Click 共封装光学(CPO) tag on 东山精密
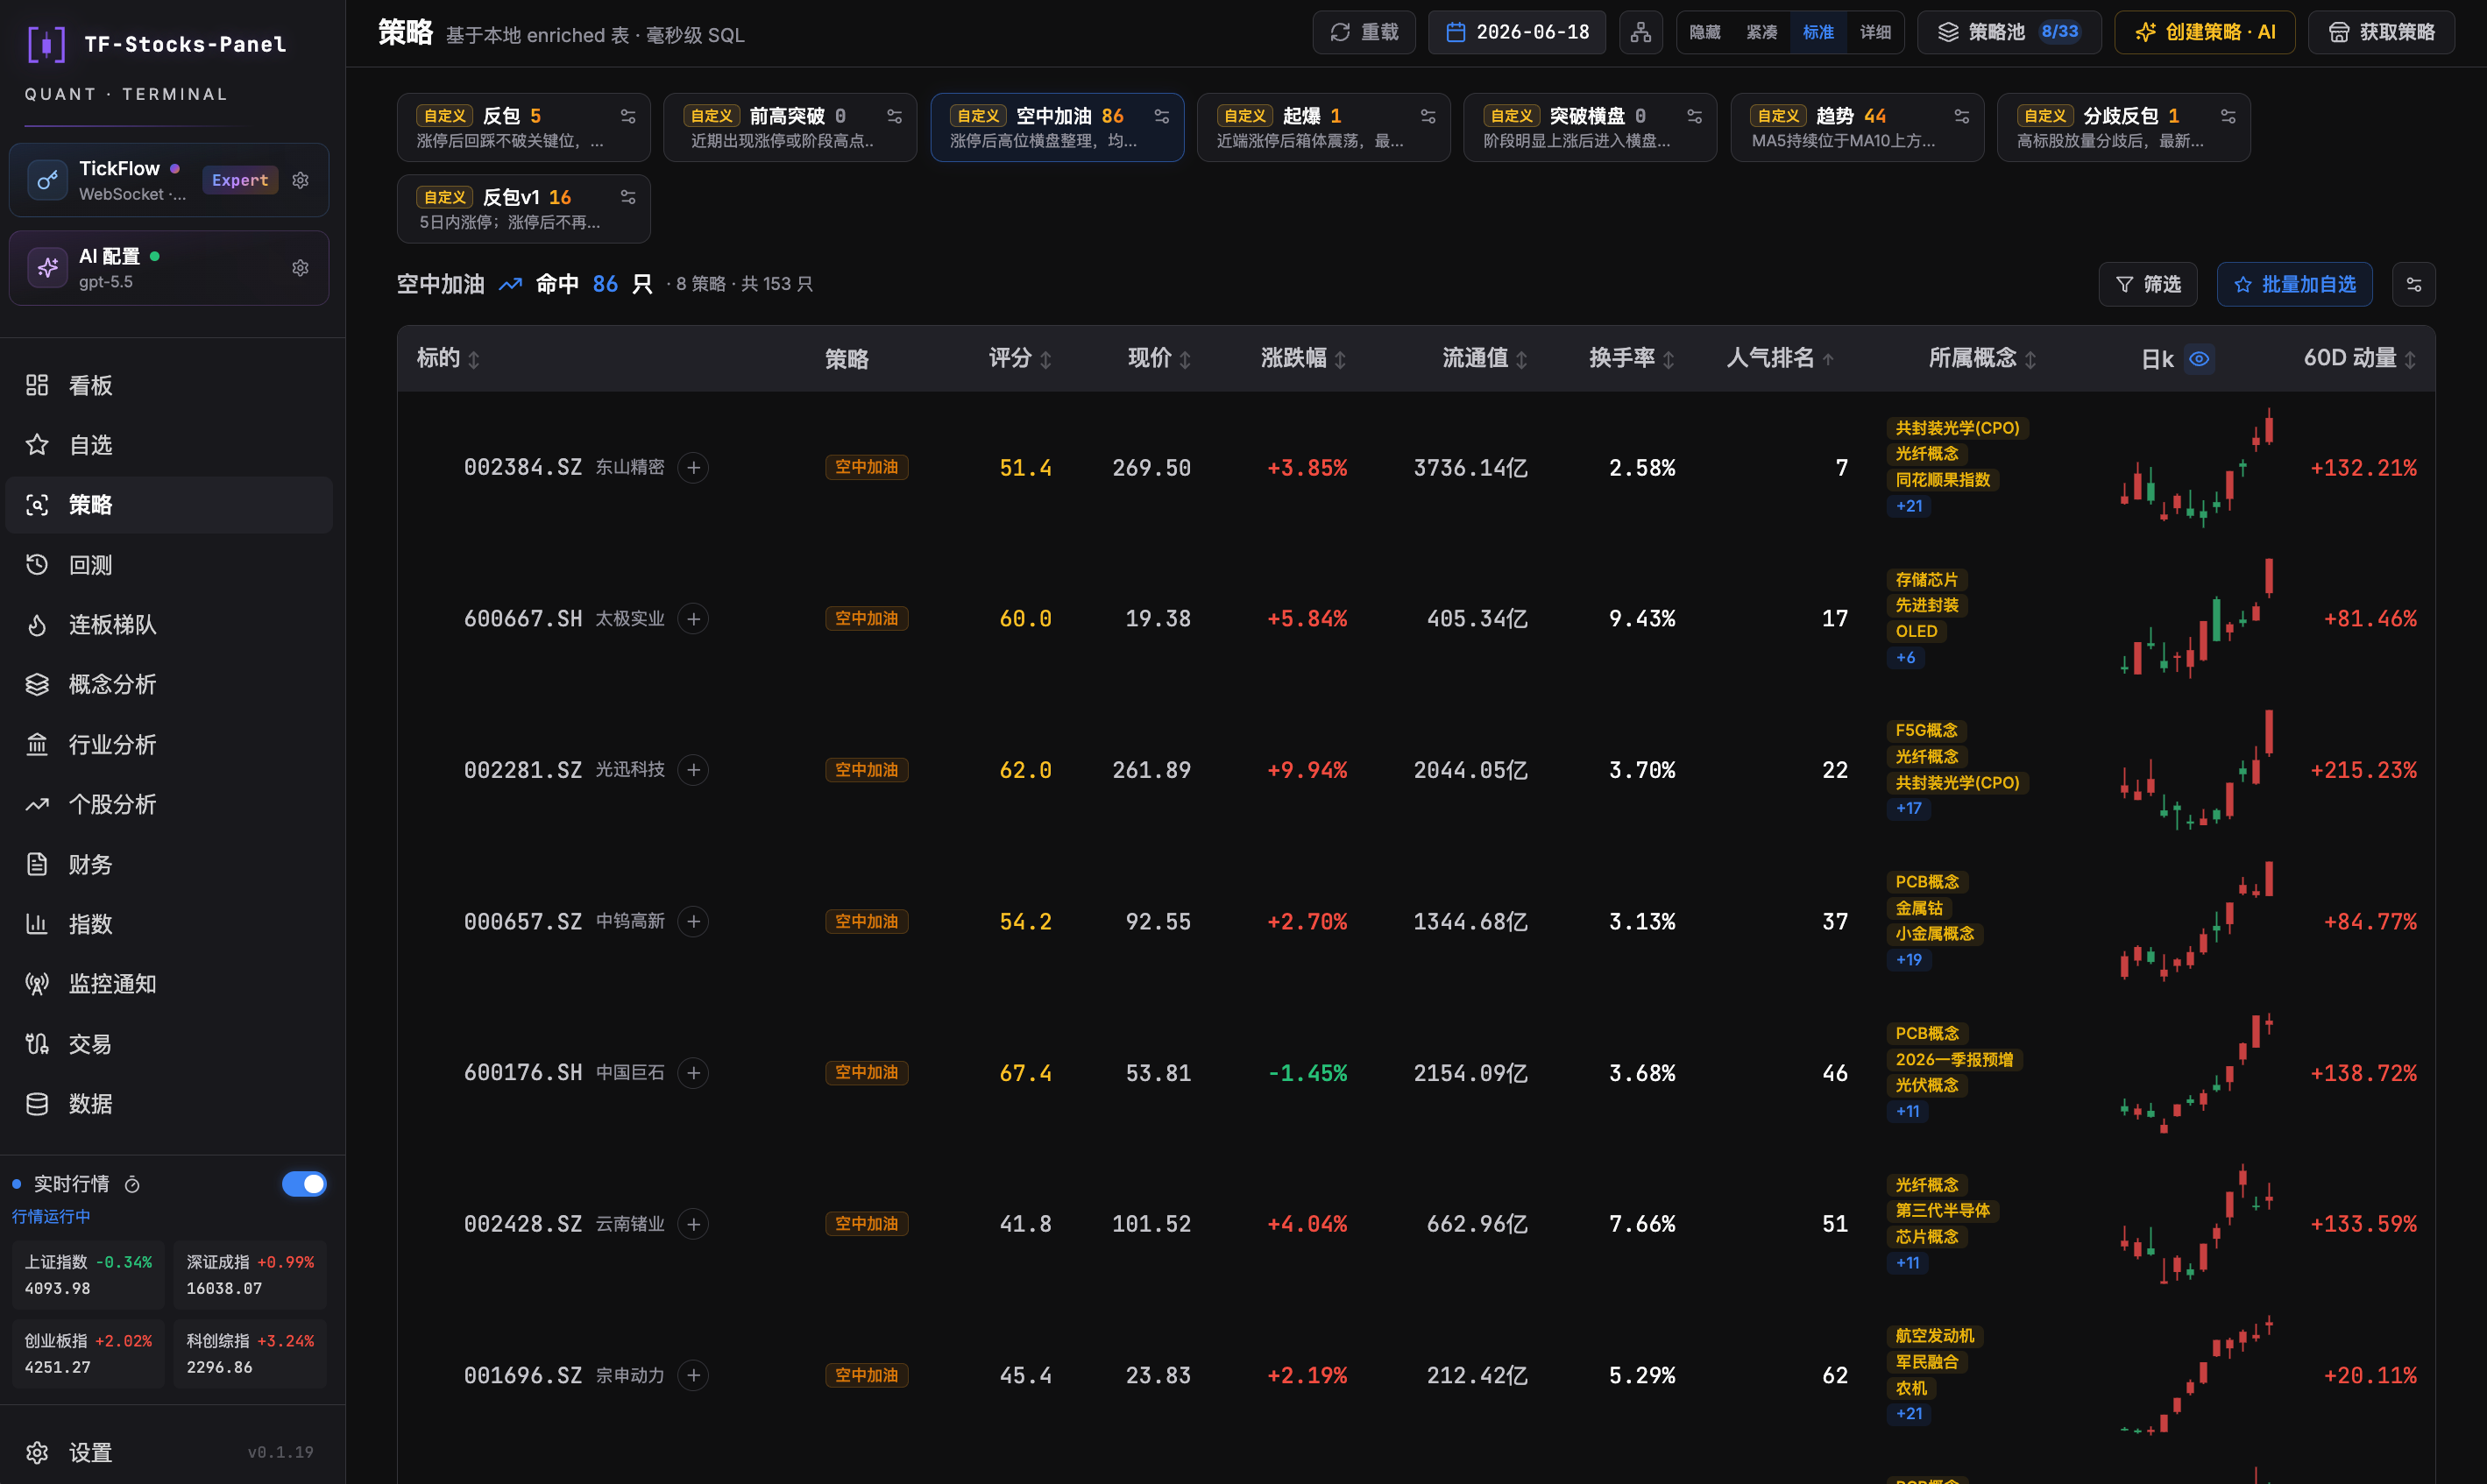The height and width of the screenshot is (1484, 2487). coord(1957,428)
